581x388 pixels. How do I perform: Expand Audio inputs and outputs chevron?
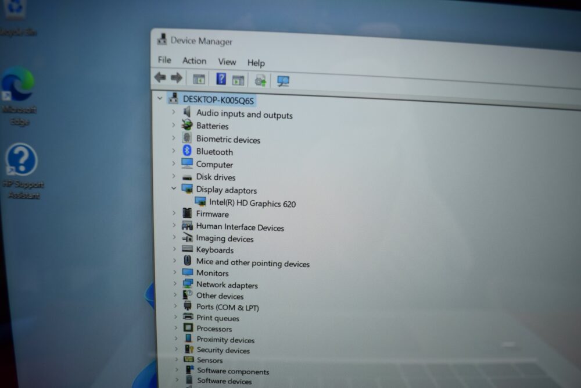coord(173,112)
